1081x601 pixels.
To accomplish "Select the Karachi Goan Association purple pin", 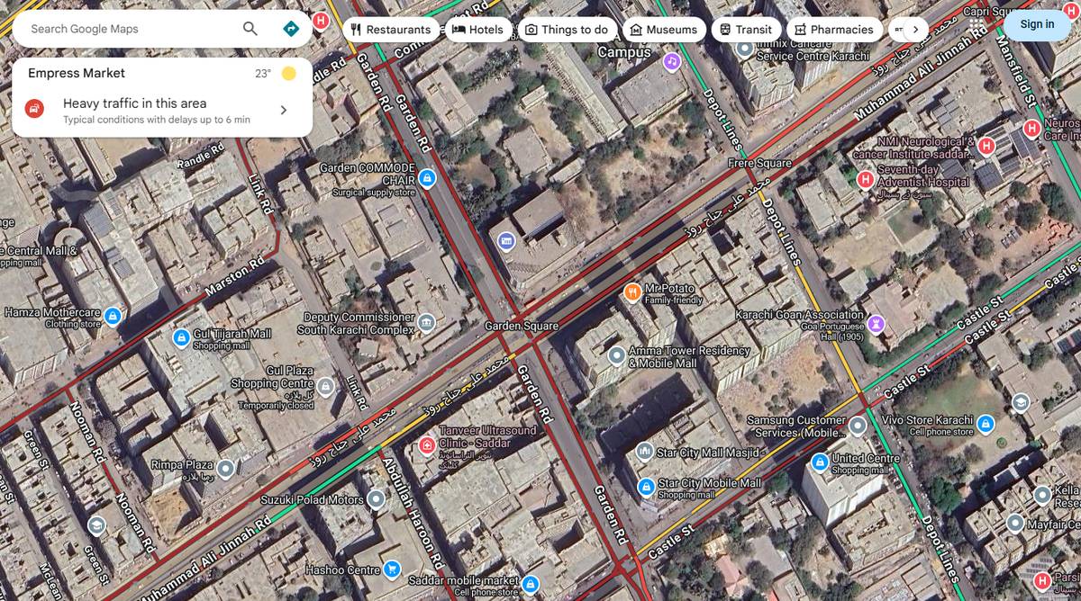I will [x=877, y=324].
